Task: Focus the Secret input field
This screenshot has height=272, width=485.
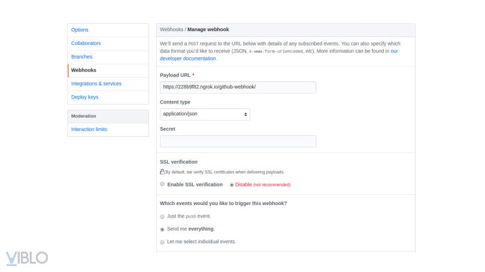Action: [x=238, y=141]
